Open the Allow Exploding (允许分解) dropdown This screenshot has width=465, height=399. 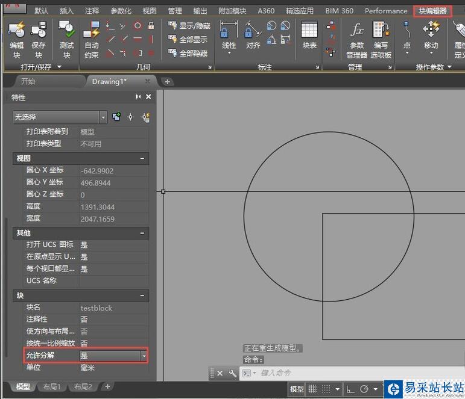click(144, 356)
